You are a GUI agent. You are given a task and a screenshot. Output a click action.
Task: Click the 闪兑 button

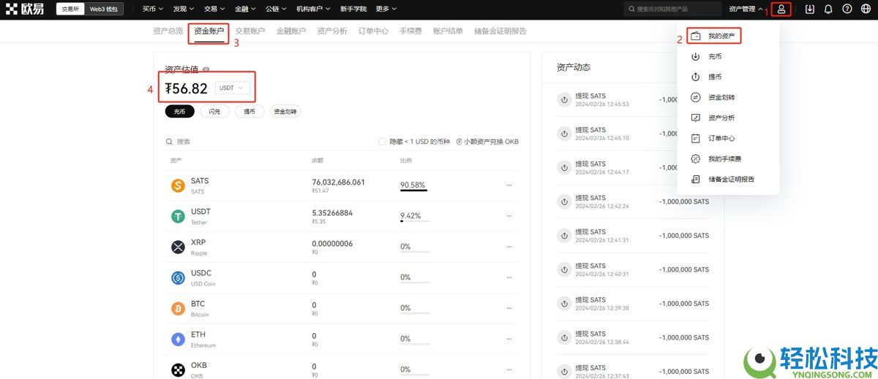(x=214, y=112)
